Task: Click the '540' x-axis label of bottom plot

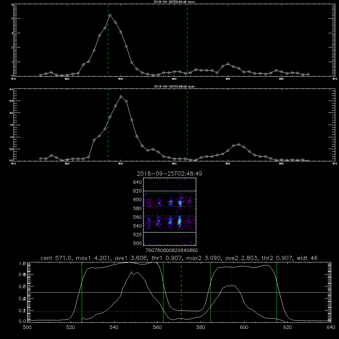Action: point(114,327)
